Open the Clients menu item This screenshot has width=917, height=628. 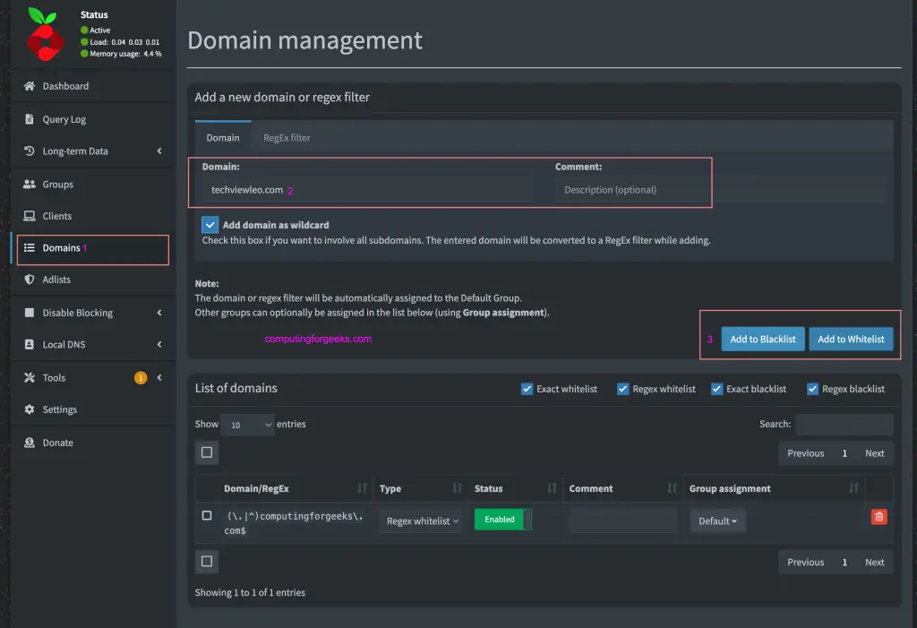(x=93, y=216)
